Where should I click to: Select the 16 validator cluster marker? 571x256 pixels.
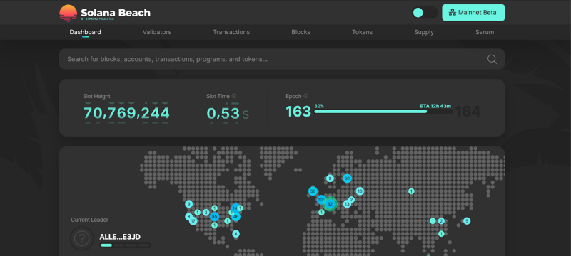point(360,191)
